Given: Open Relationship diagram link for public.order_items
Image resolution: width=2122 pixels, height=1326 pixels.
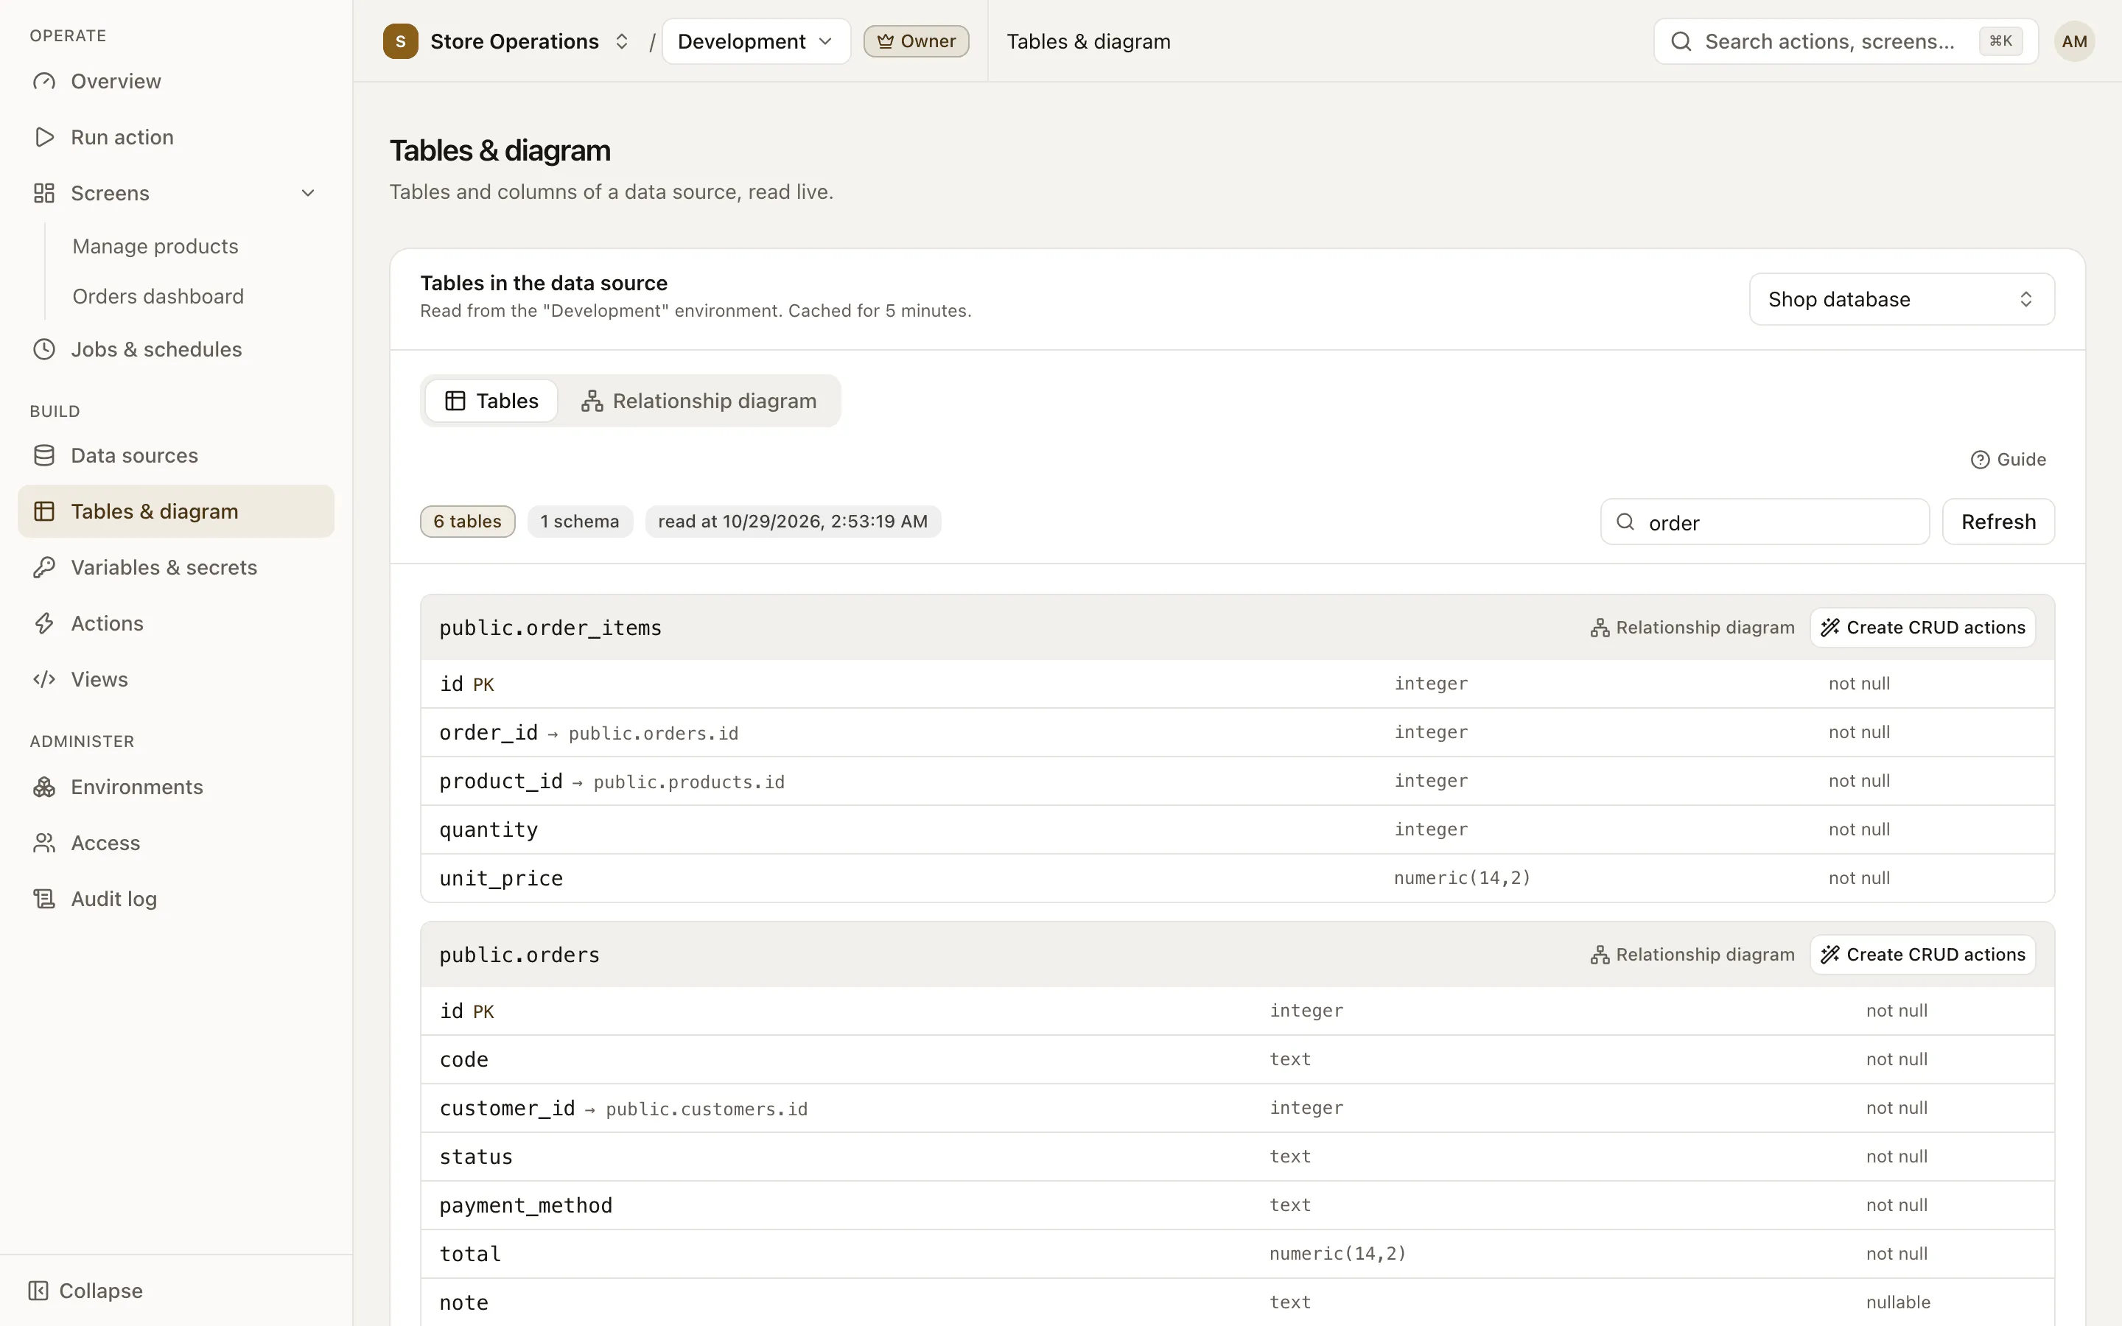Looking at the screenshot, I should (x=1692, y=628).
